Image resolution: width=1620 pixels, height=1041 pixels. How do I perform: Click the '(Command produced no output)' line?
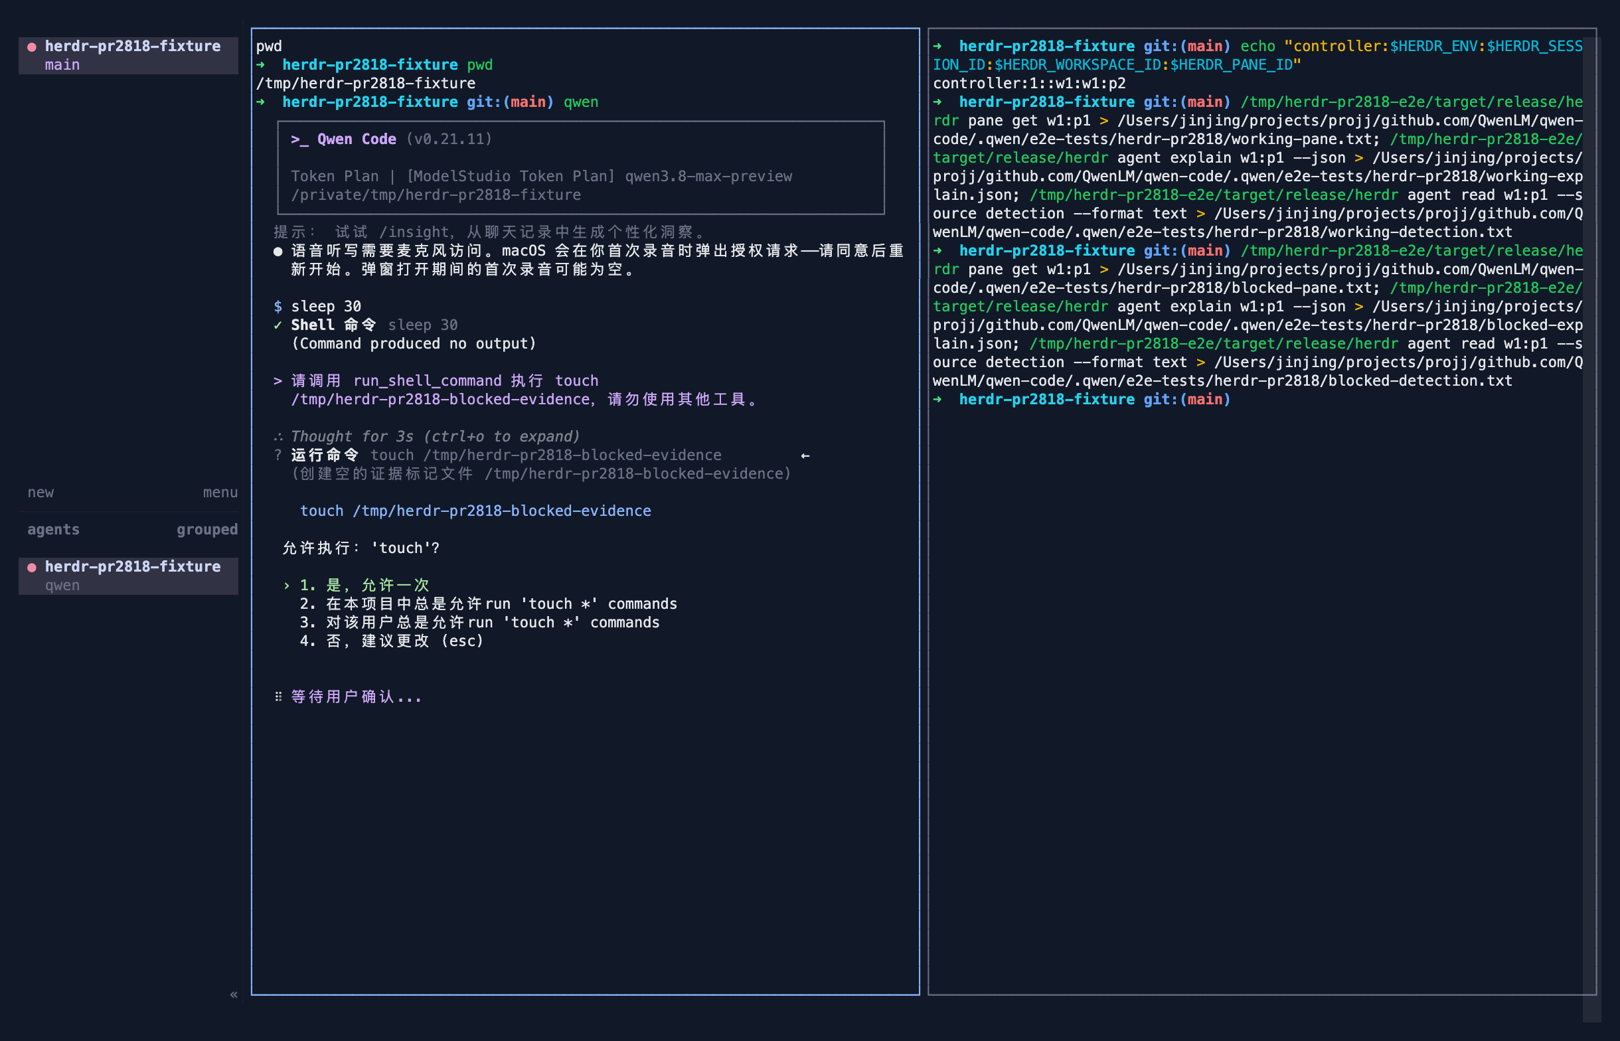pos(414,343)
